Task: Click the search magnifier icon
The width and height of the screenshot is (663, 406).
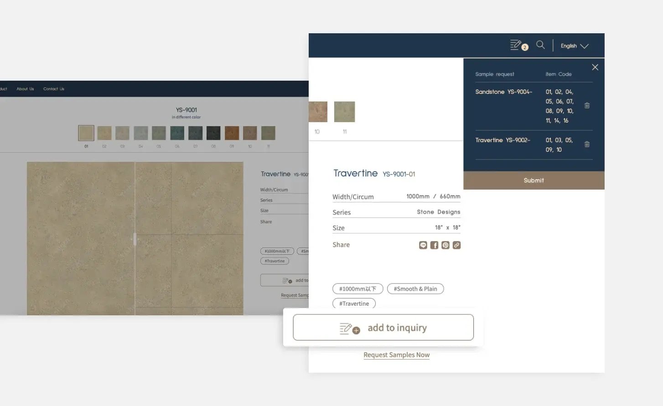Action: pos(540,45)
